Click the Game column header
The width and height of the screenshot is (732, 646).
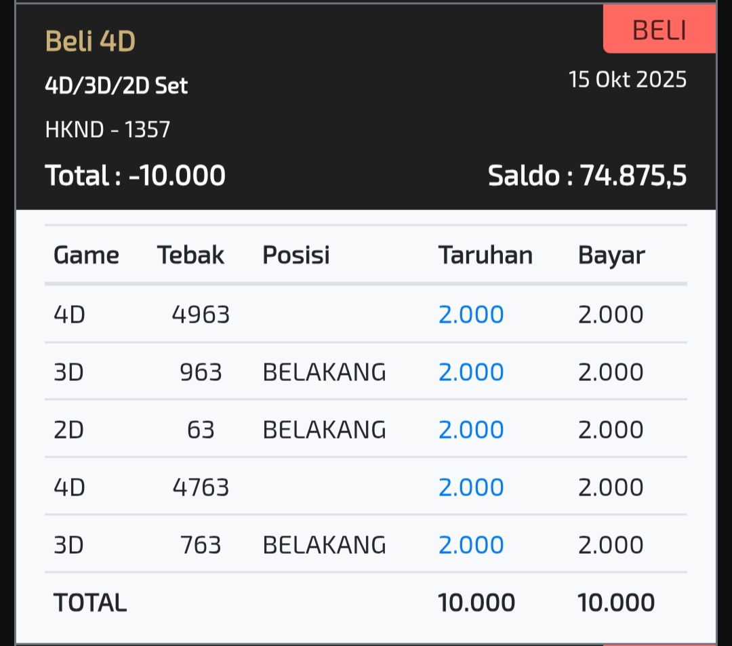pos(86,255)
